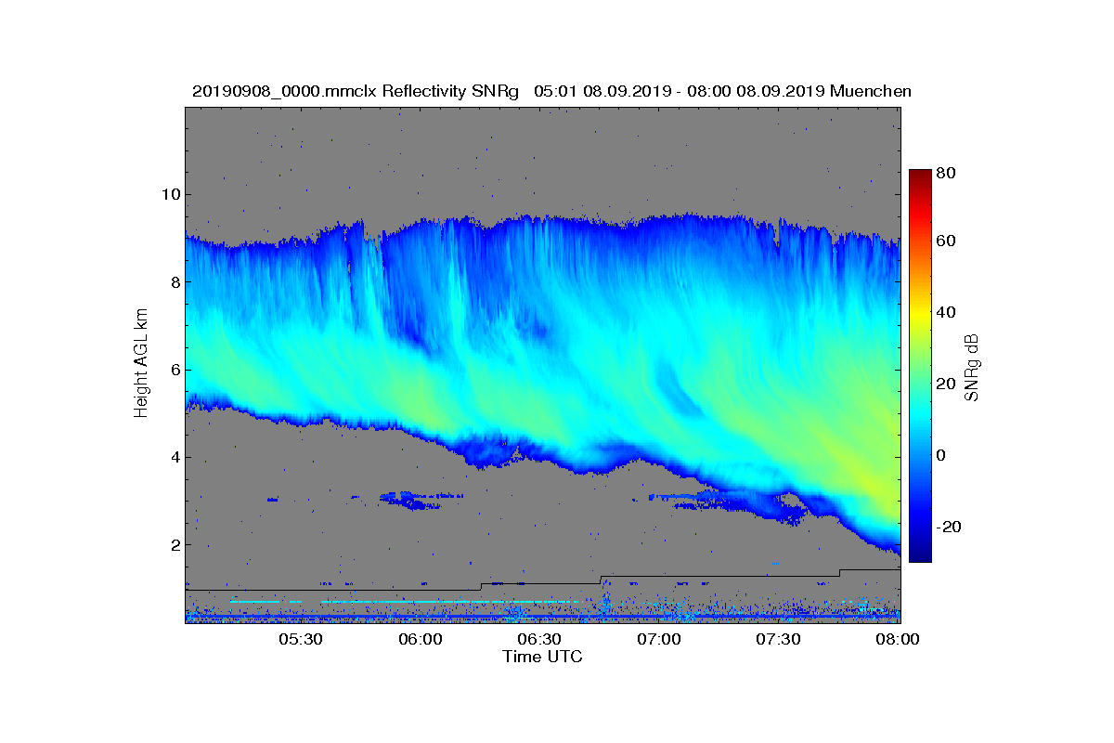The width and height of the screenshot is (1114, 743).
Task: Click the 08:00 time tick label
Action: click(898, 639)
